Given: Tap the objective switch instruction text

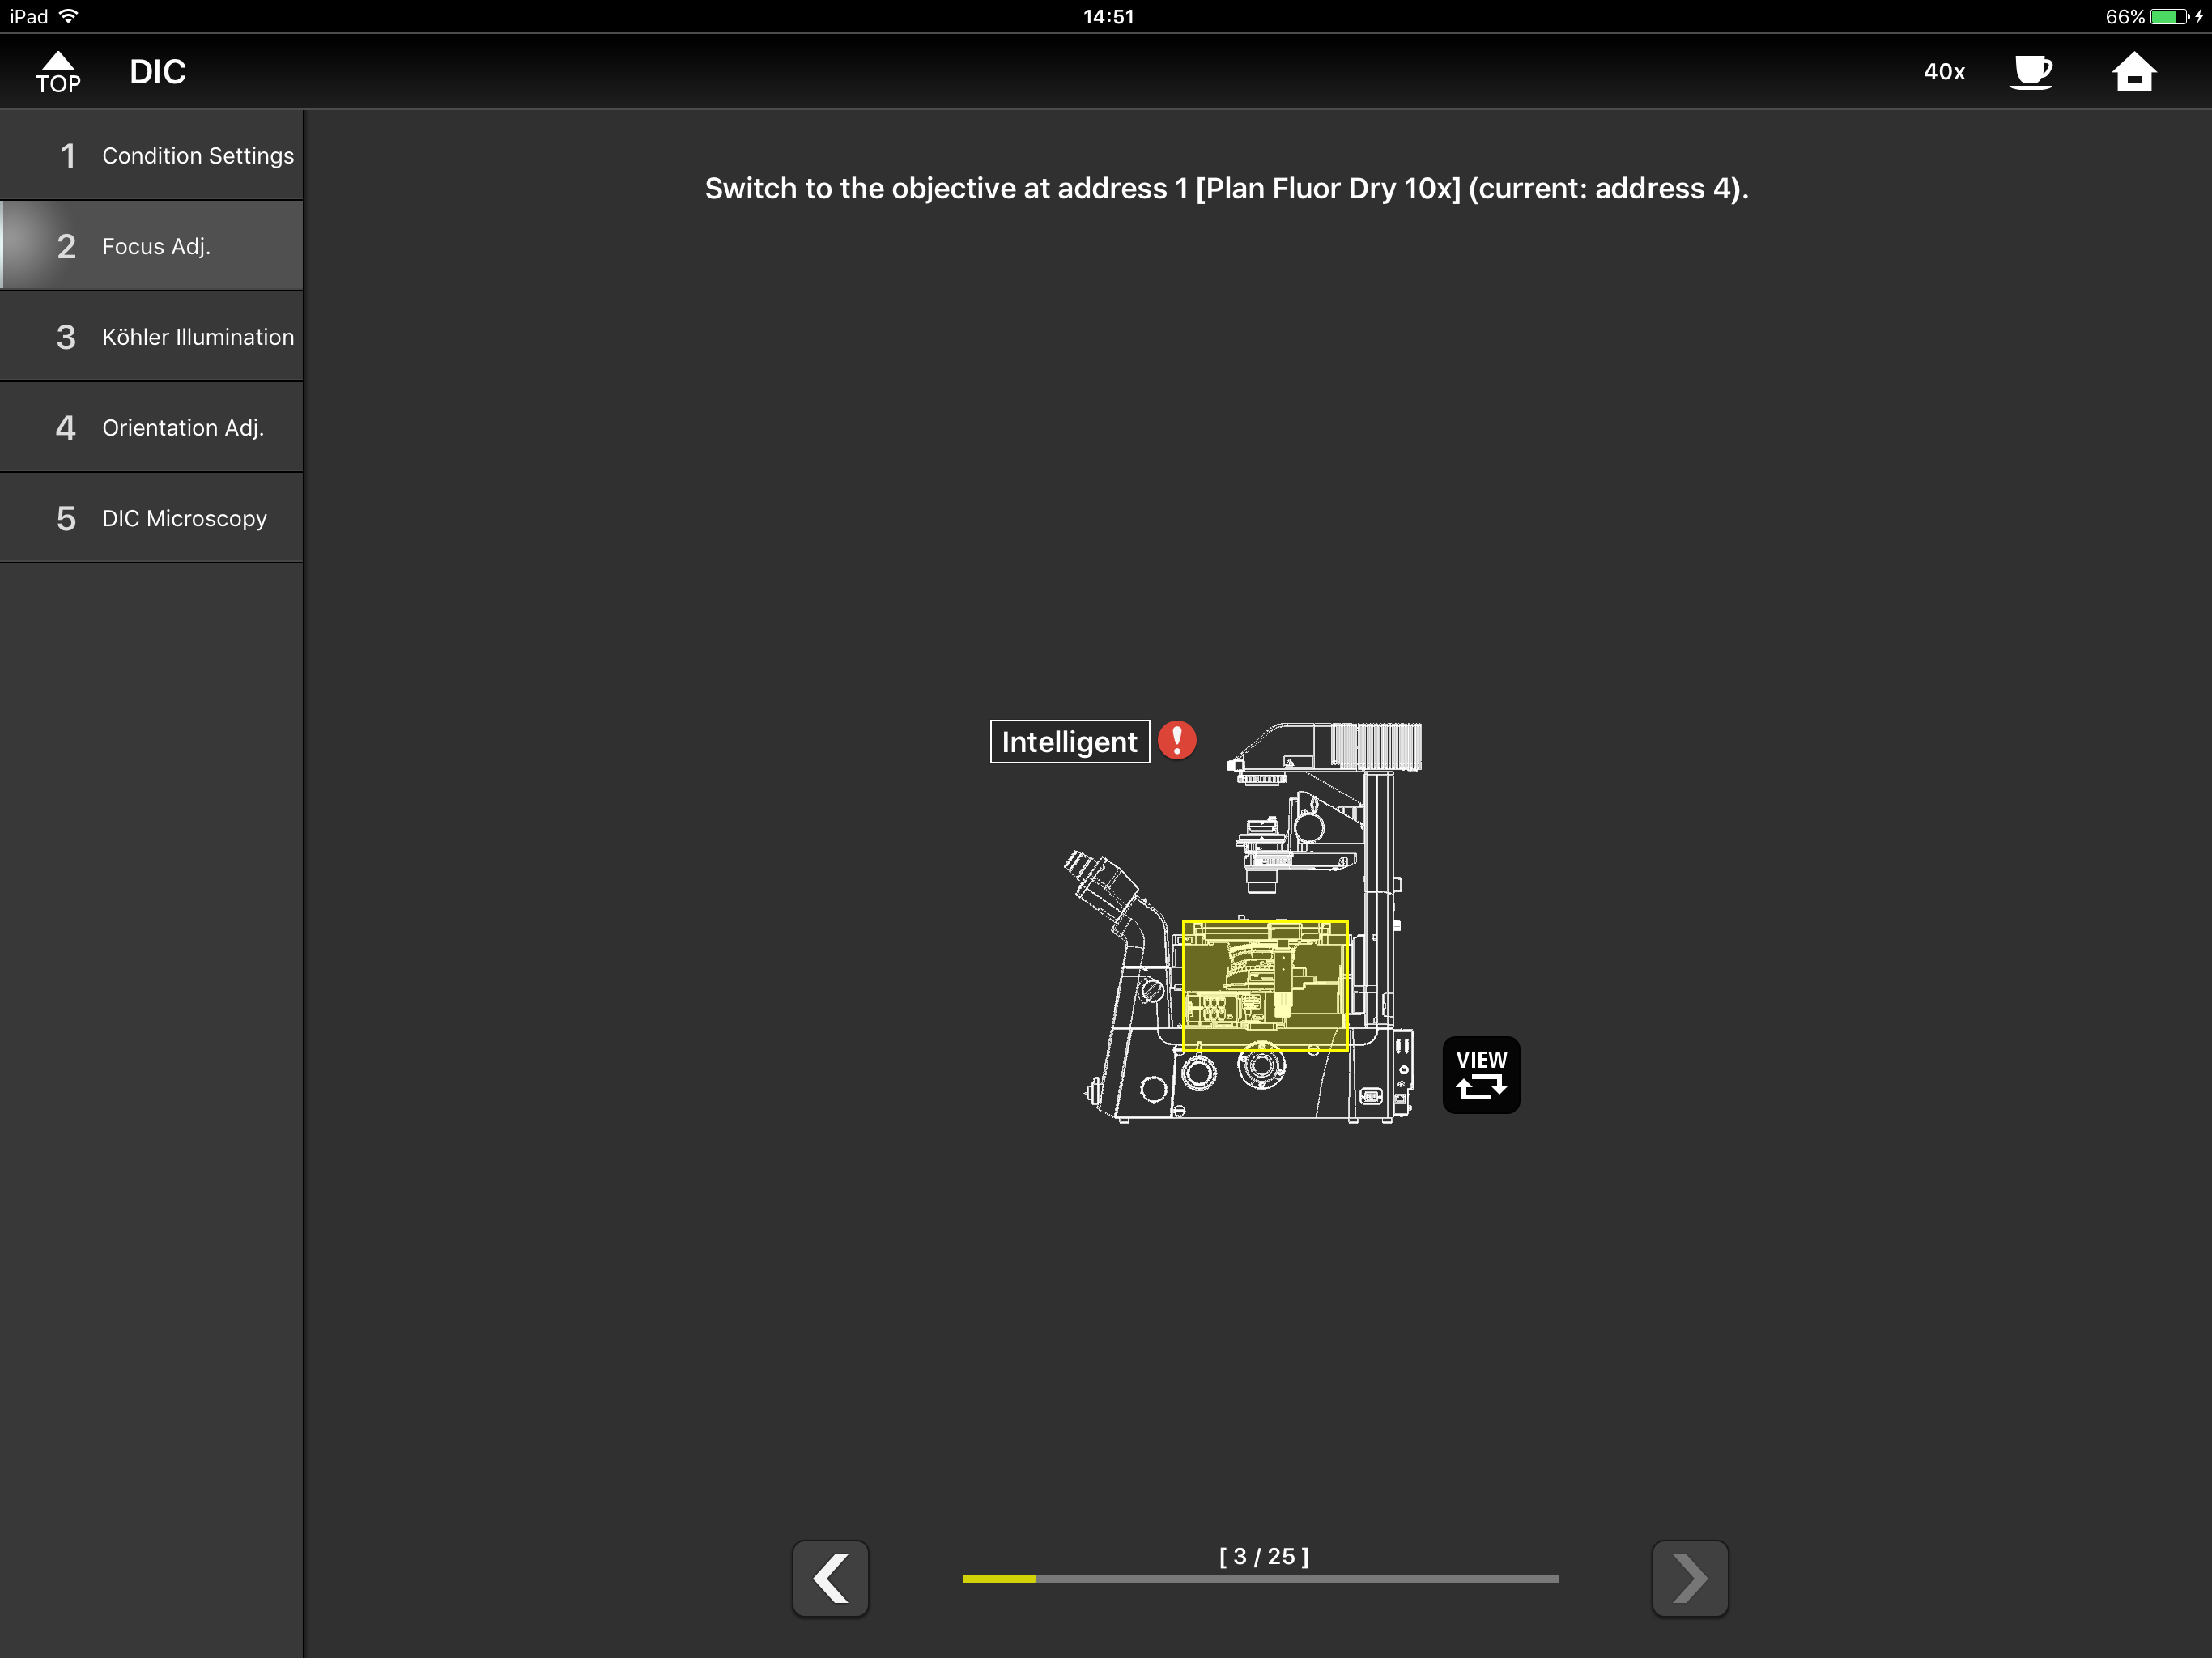Looking at the screenshot, I should pos(1226,188).
